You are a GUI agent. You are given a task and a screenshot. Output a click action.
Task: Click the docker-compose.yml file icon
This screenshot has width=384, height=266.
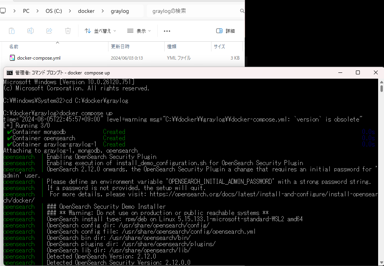pos(12,58)
